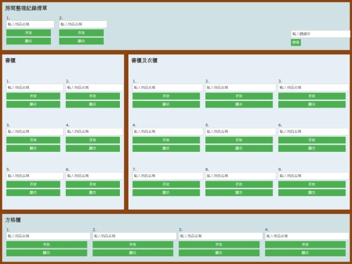Click 存放 for slot 2 in 書櫃 panel
The height and width of the screenshot is (264, 352).
[x=93, y=96]
